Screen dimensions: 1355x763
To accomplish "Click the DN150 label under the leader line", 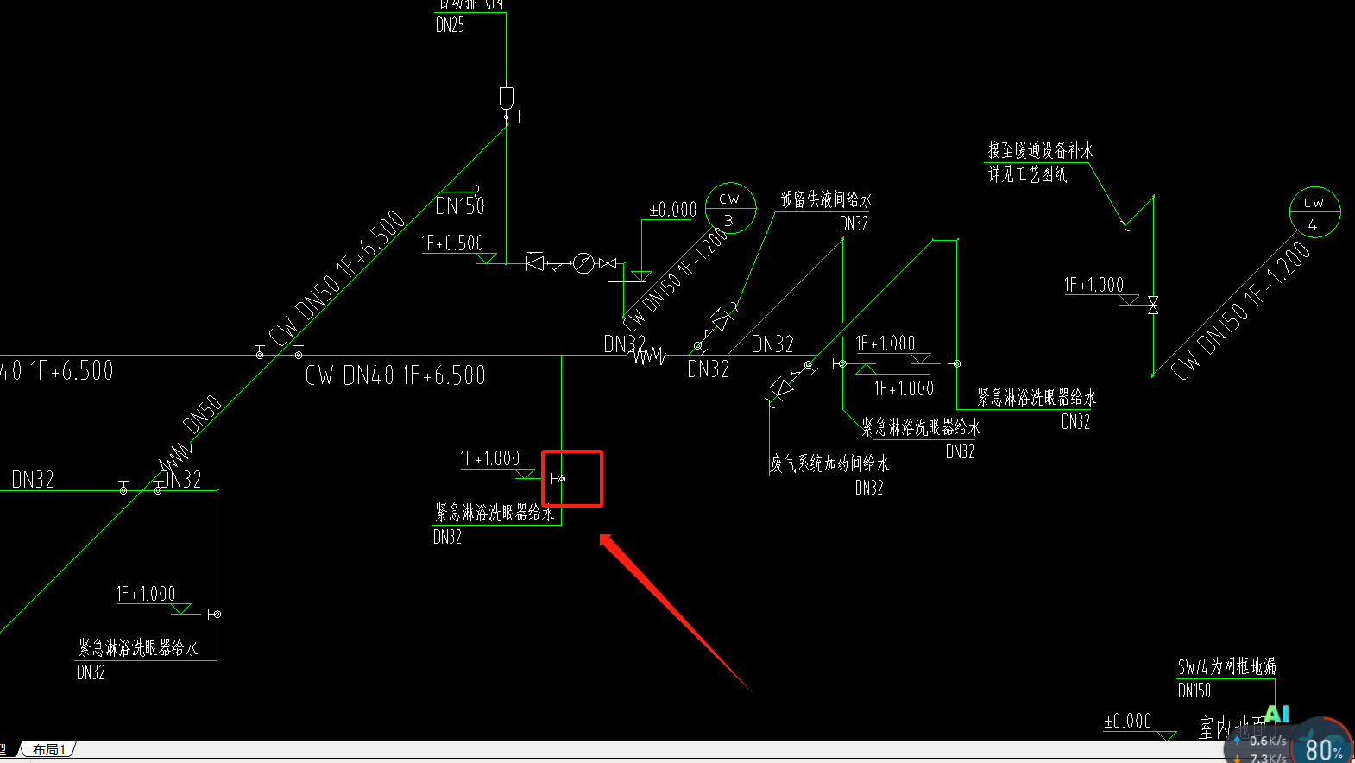I will 460,206.
